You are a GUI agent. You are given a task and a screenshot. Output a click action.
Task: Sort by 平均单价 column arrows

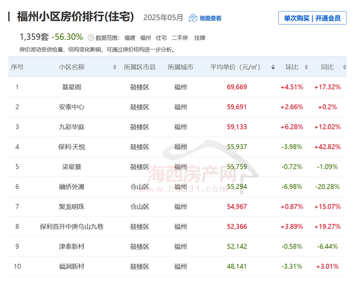pos(273,67)
